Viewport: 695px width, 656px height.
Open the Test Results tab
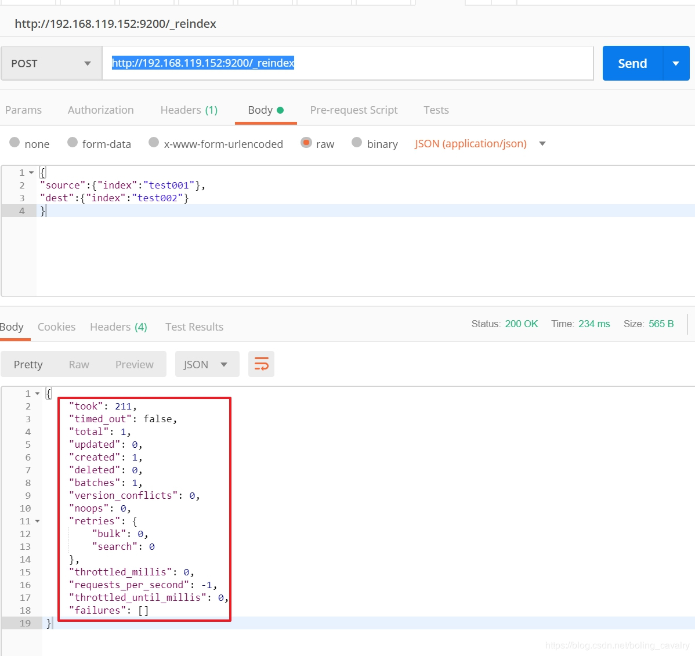click(x=194, y=327)
